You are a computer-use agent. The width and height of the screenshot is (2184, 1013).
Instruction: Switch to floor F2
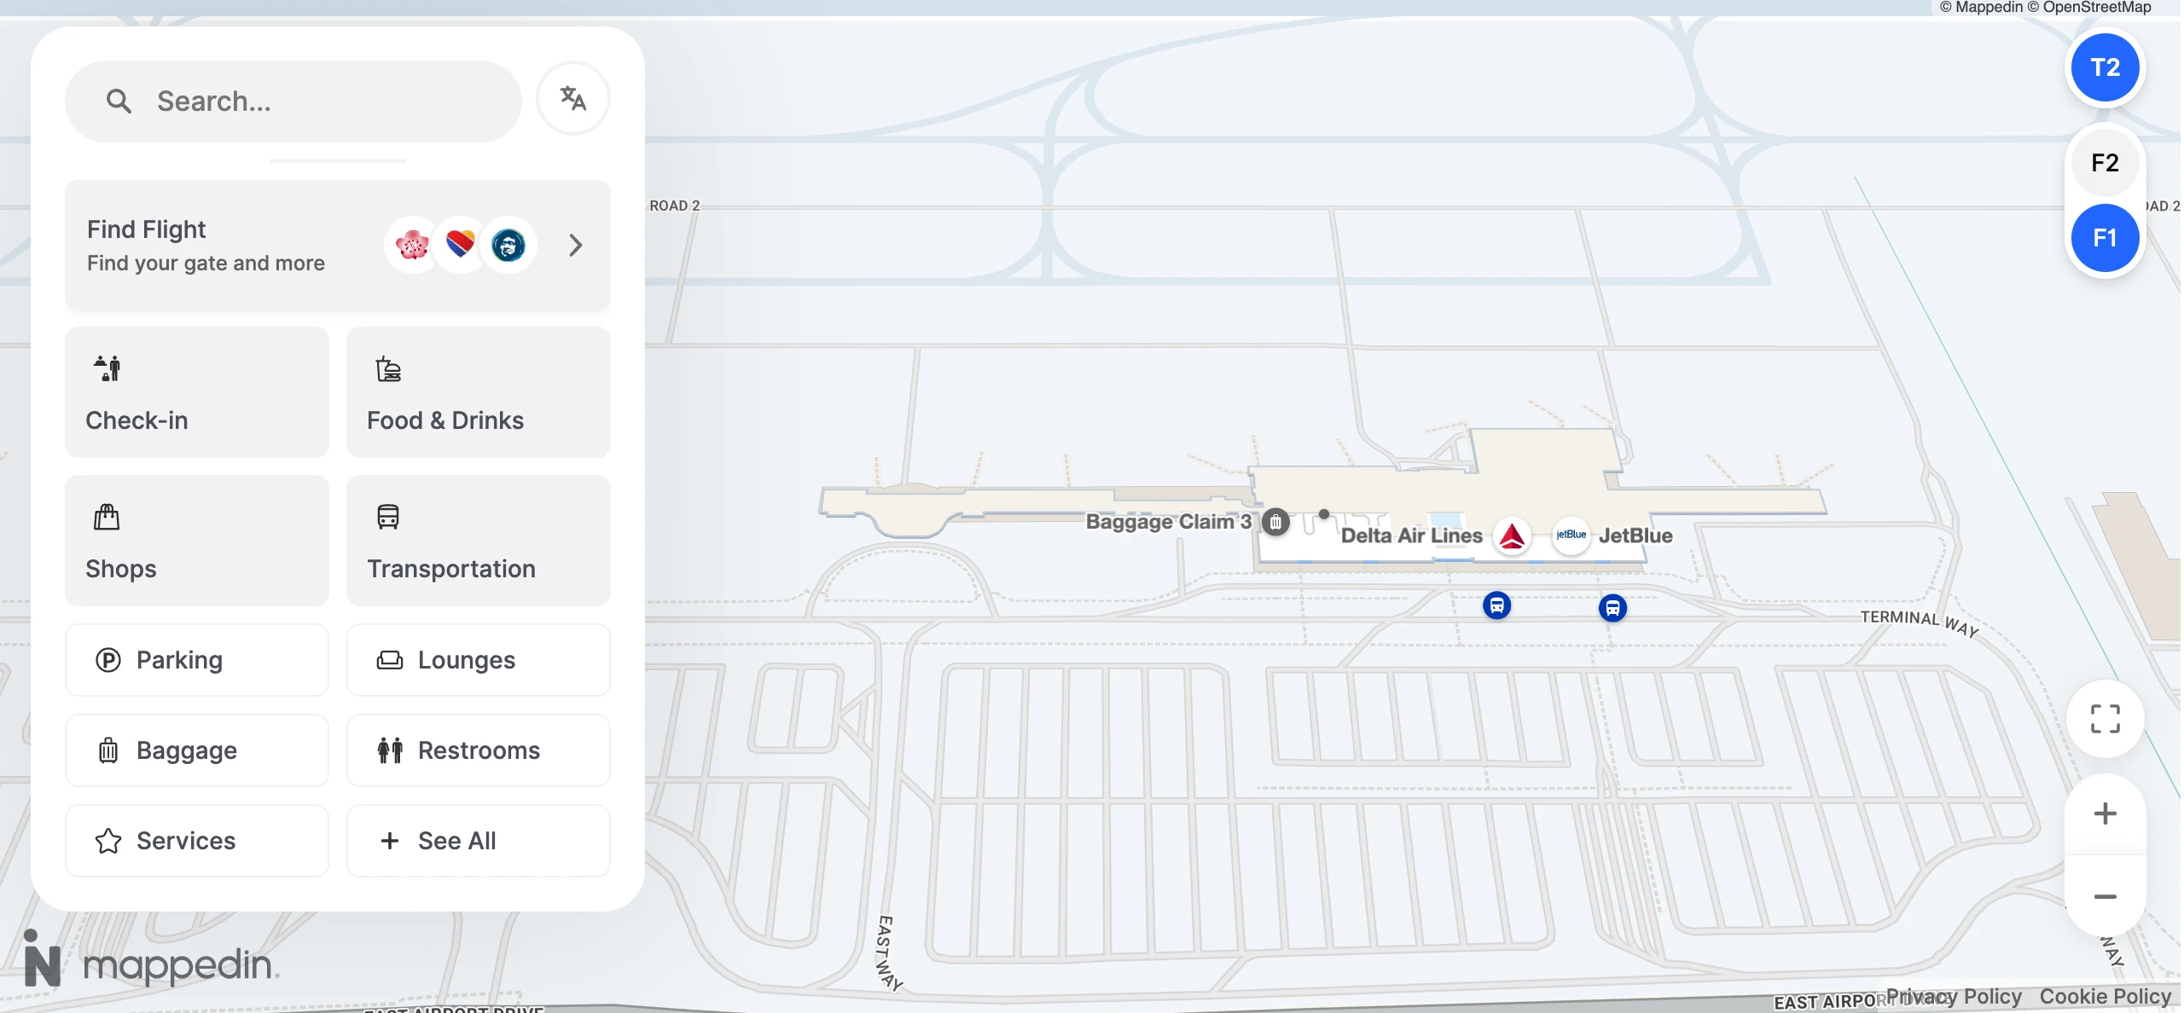tap(2104, 163)
